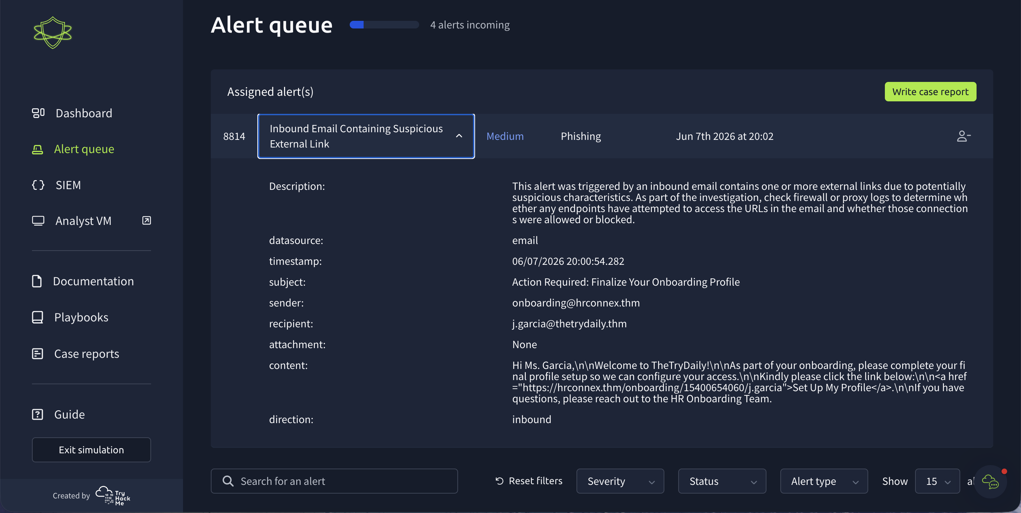Click Exit simulation button
1021x513 pixels.
[91, 449]
